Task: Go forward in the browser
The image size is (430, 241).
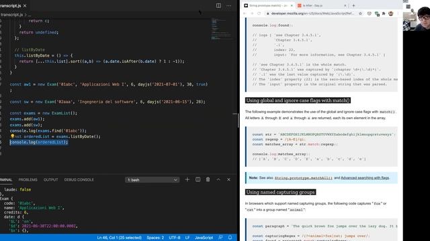Action: [x=252, y=13]
